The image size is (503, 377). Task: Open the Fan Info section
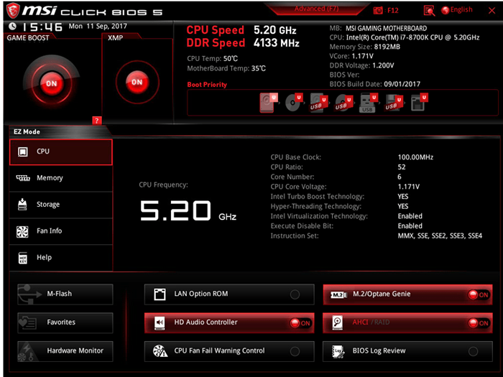[x=61, y=231]
